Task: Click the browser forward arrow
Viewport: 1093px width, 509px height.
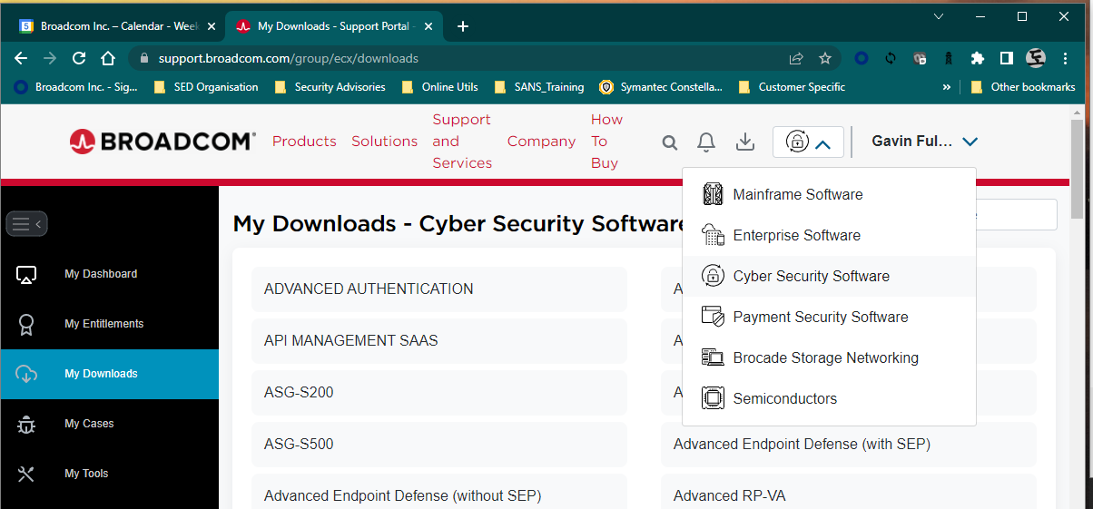Action: pos(50,58)
